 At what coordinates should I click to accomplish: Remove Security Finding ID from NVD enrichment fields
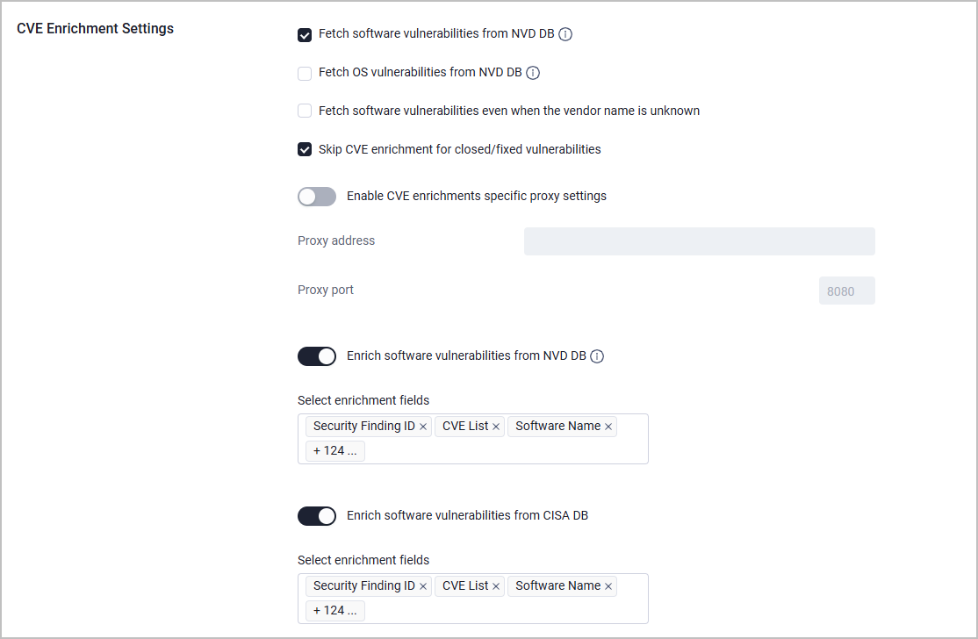click(x=423, y=427)
